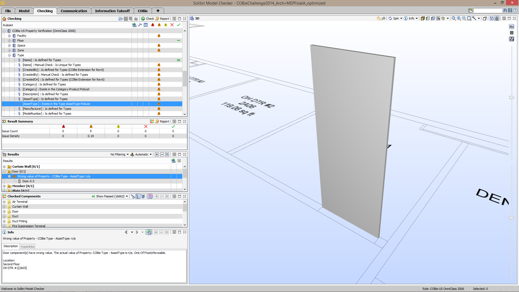Open the No Filtering dropdown

119,154
